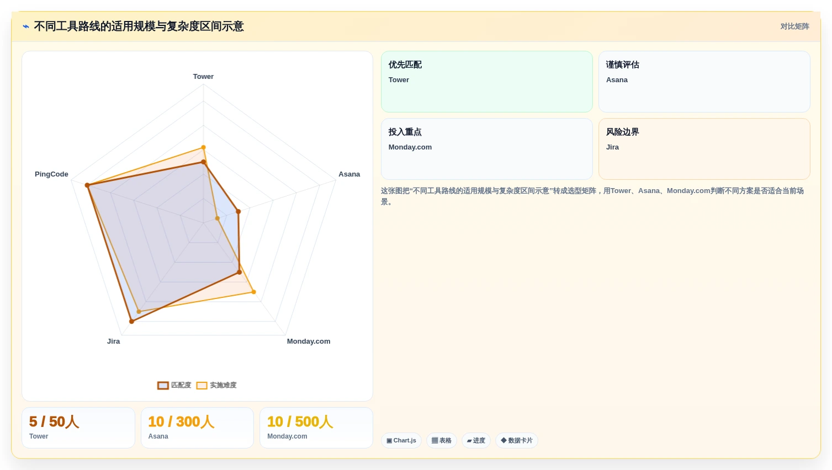Viewport: 832px width, 470px height.
Task: Click the 10 / 500人 Monday.com stat card
Action: coord(316,428)
